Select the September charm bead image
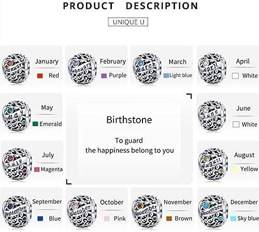Viewport: 259px width, 232px height. [17, 211]
